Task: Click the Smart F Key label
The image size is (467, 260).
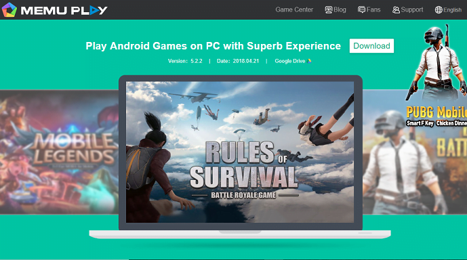Action: [x=420, y=123]
